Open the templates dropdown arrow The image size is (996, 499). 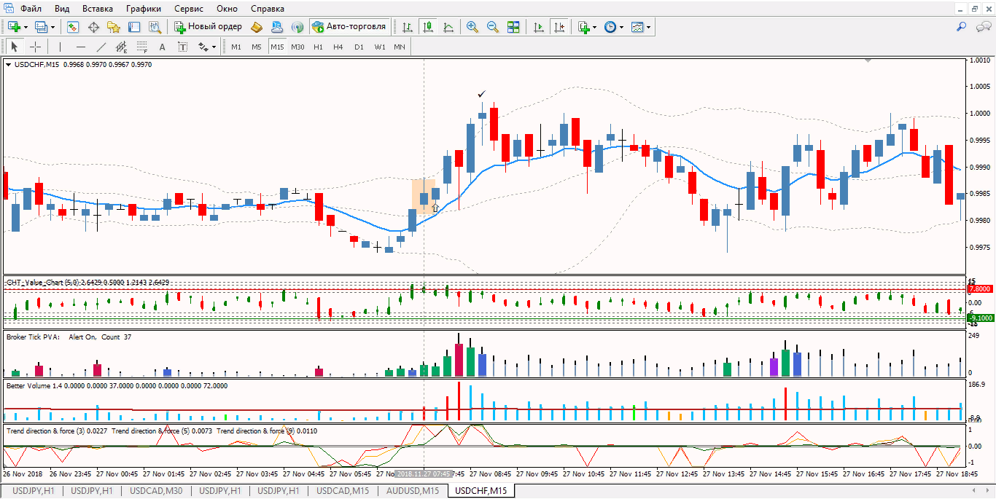[648, 27]
